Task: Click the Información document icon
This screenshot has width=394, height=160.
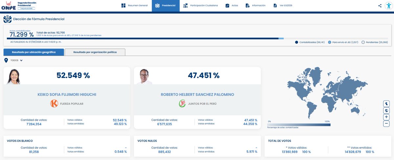Action: click(247, 6)
